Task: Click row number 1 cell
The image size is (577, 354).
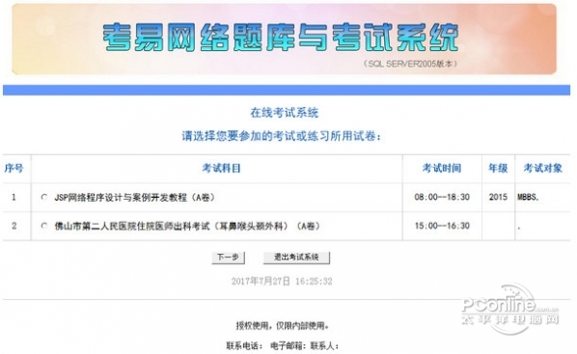Action: click(x=14, y=197)
